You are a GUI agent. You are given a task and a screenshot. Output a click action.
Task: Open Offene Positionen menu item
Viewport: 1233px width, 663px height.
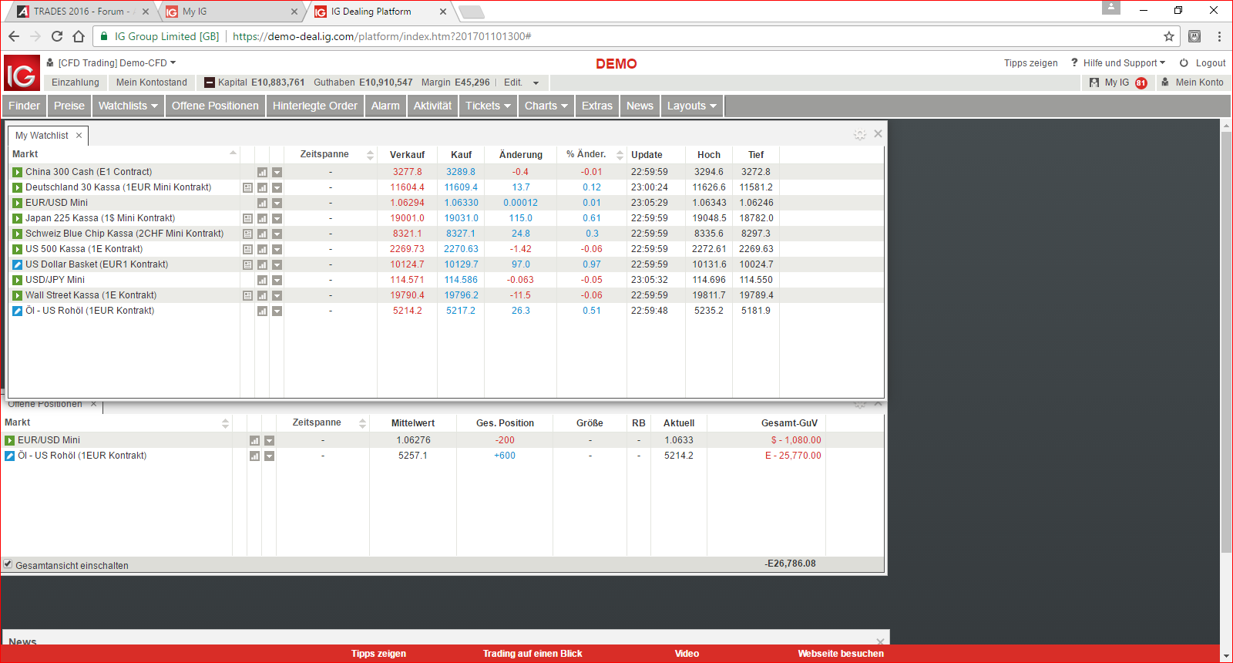click(x=215, y=106)
